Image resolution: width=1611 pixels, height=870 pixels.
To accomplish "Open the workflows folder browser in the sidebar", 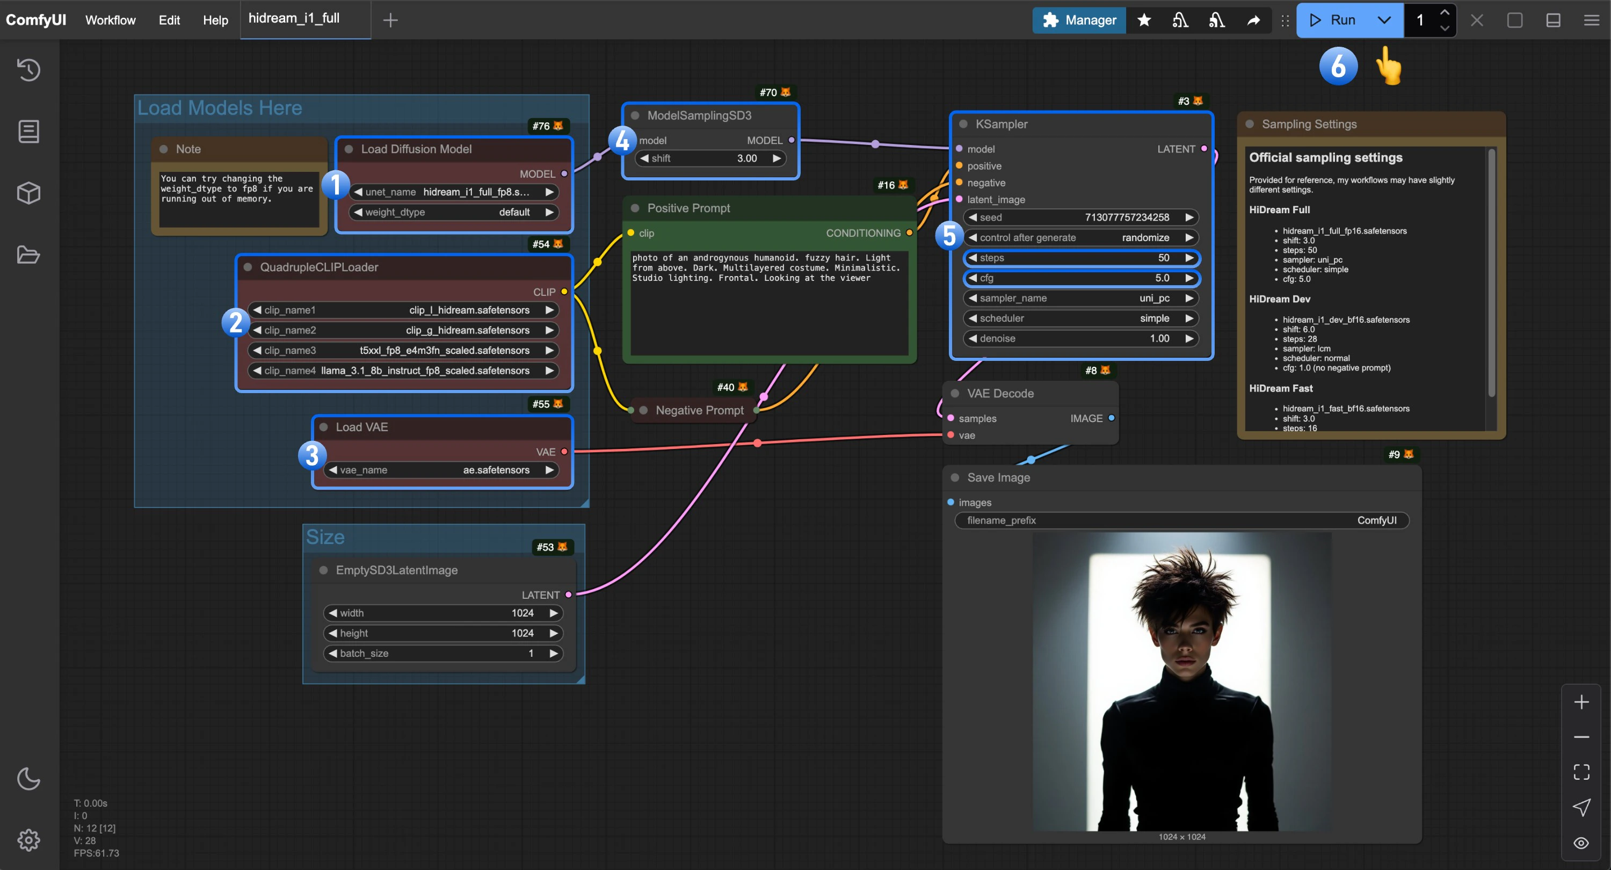I will (x=28, y=255).
